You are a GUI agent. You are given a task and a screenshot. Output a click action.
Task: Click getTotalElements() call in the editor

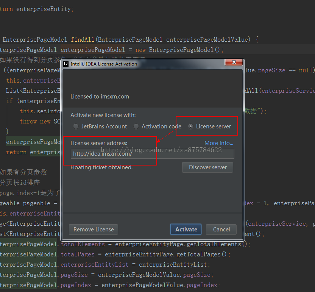tap(217, 244)
